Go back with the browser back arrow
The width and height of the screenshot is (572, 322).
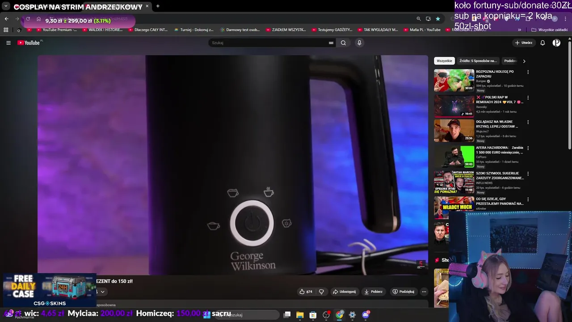6,19
